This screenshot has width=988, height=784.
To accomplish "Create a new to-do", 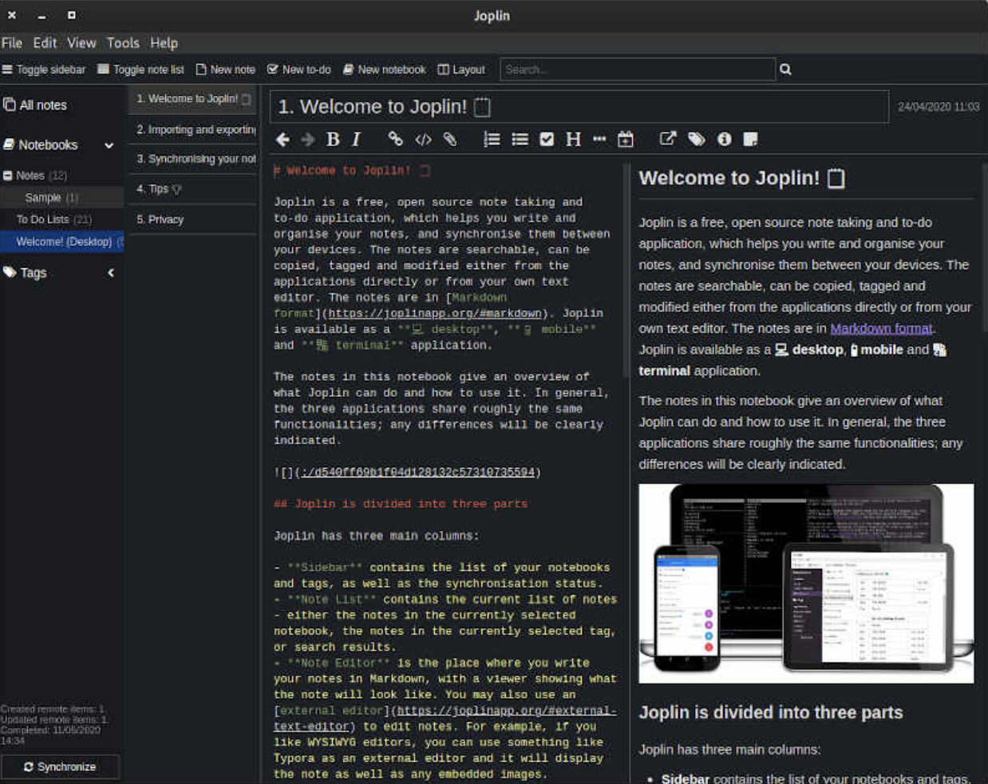I will coord(299,69).
